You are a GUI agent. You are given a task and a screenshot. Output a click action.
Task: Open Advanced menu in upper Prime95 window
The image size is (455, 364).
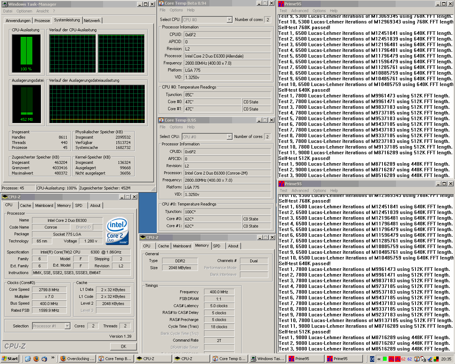[300, 11]
